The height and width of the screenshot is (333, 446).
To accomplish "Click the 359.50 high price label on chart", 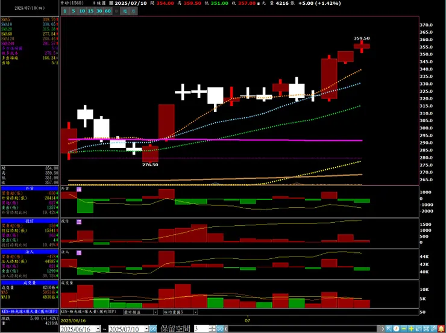I will (362, 39).
